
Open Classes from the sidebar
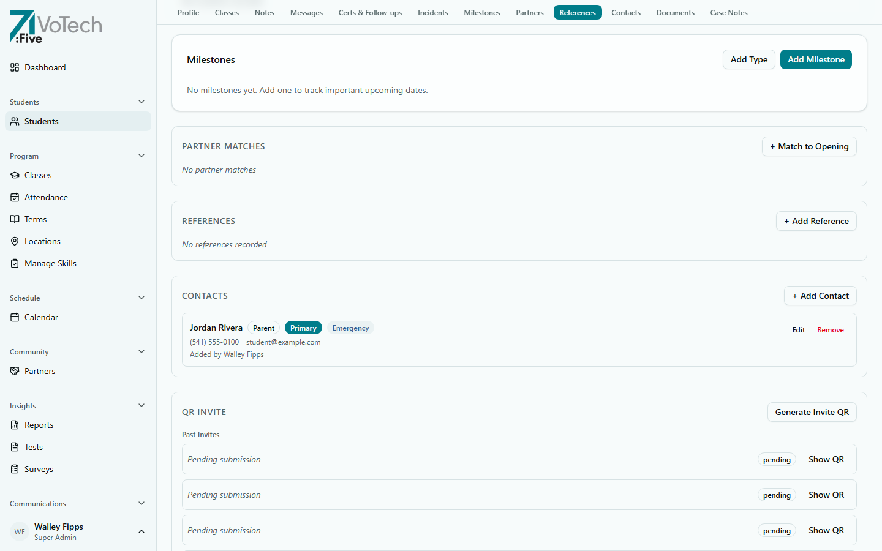point(38,175)
